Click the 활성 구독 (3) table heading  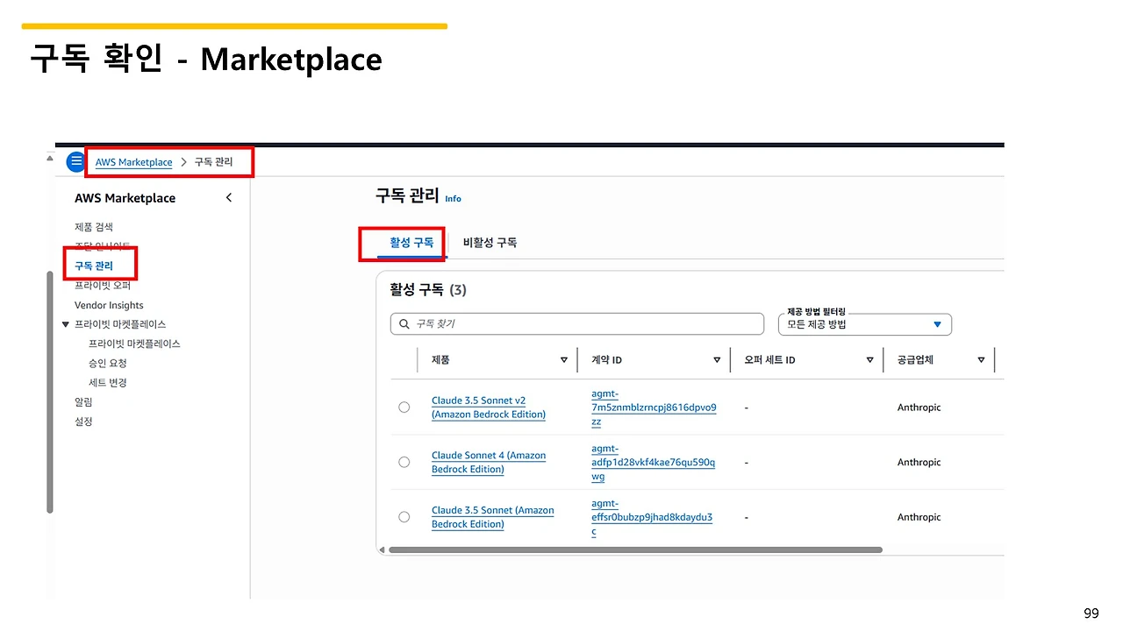428,290
